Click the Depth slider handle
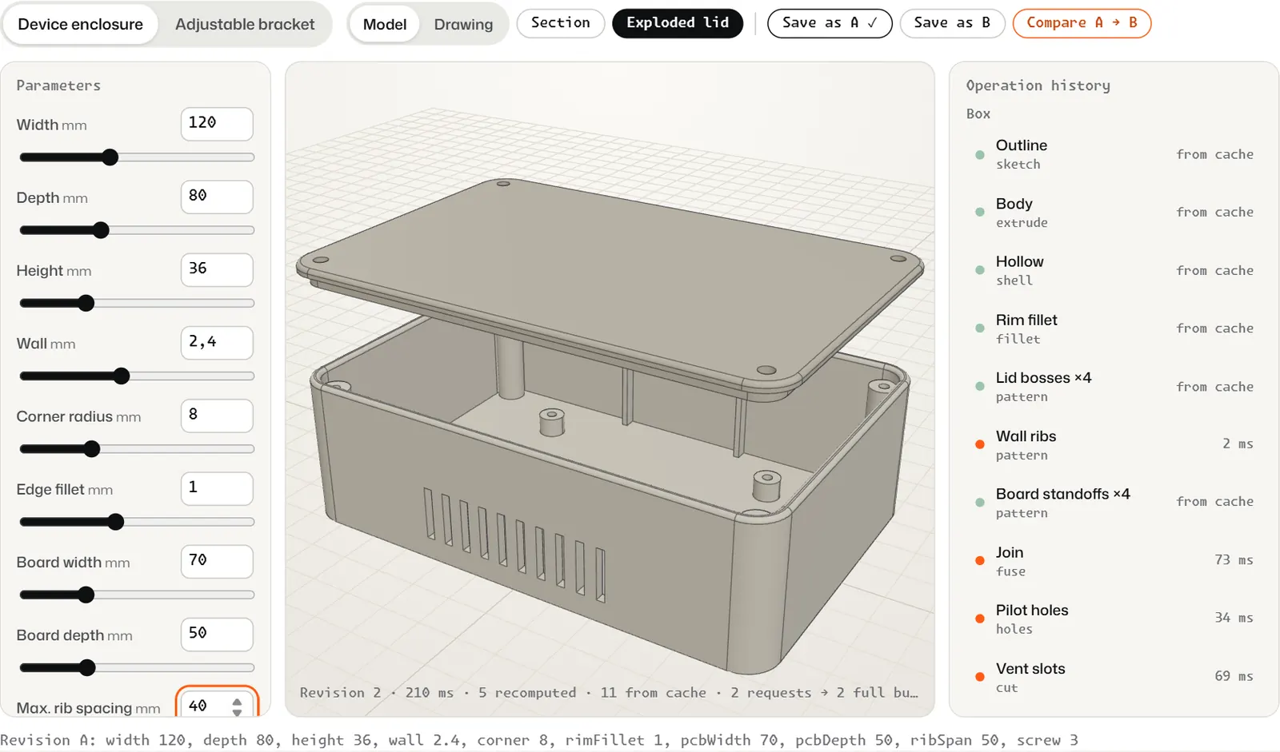Screen dimensions: 1280x752 coord(101,230)
